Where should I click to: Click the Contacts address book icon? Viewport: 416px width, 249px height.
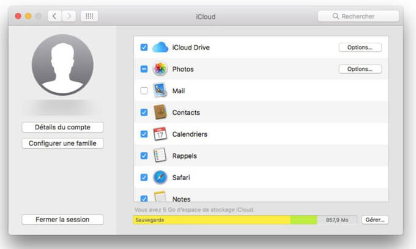[160, 112]
